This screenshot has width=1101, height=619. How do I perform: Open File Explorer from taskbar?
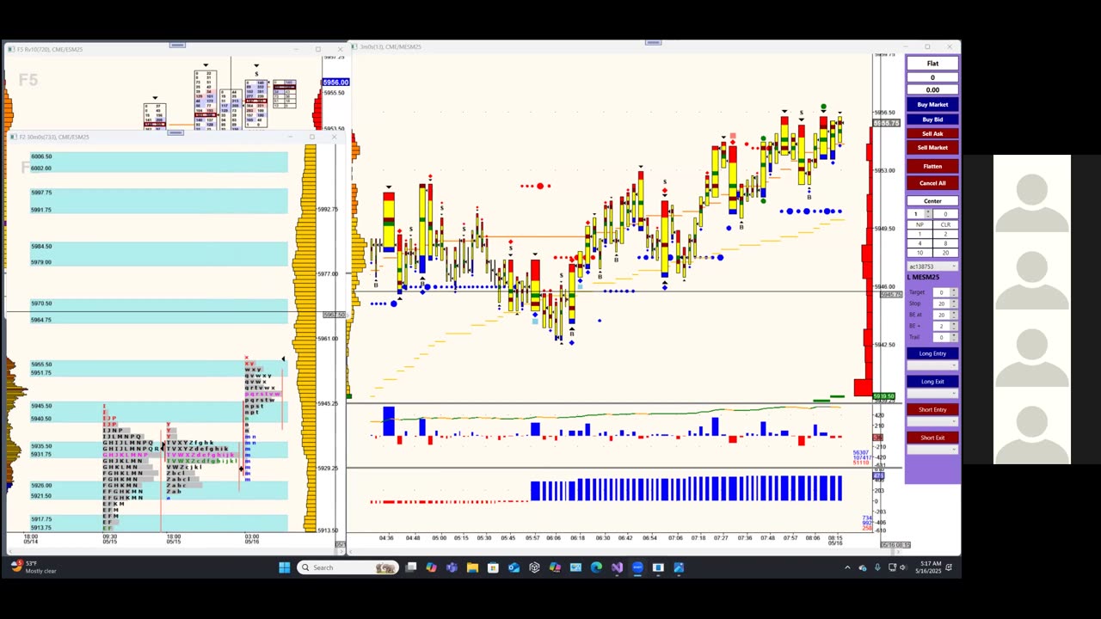tap(472, 567)
